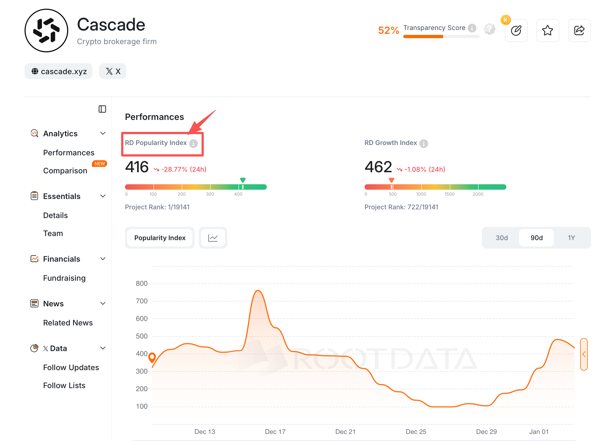Open Fundraising in the sidebar
Screen dimensions: 603x441
(x=64, y=278)
